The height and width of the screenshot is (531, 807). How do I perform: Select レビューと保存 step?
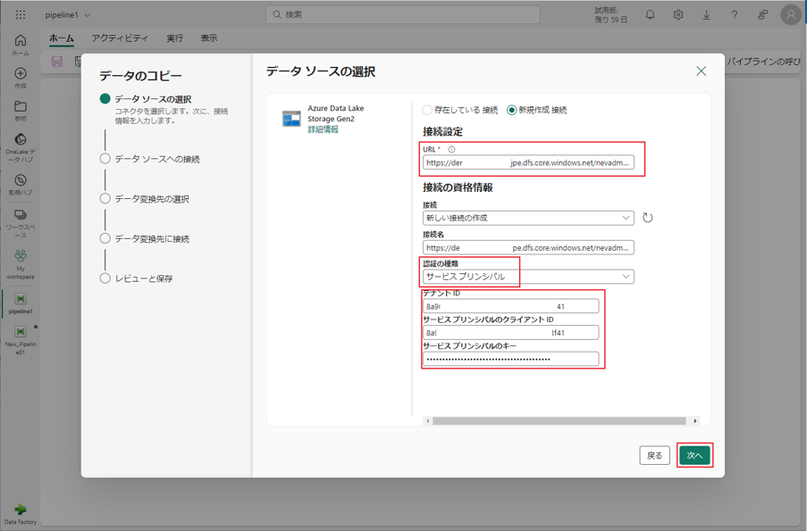pyautogui.click(x=137, y=278)
